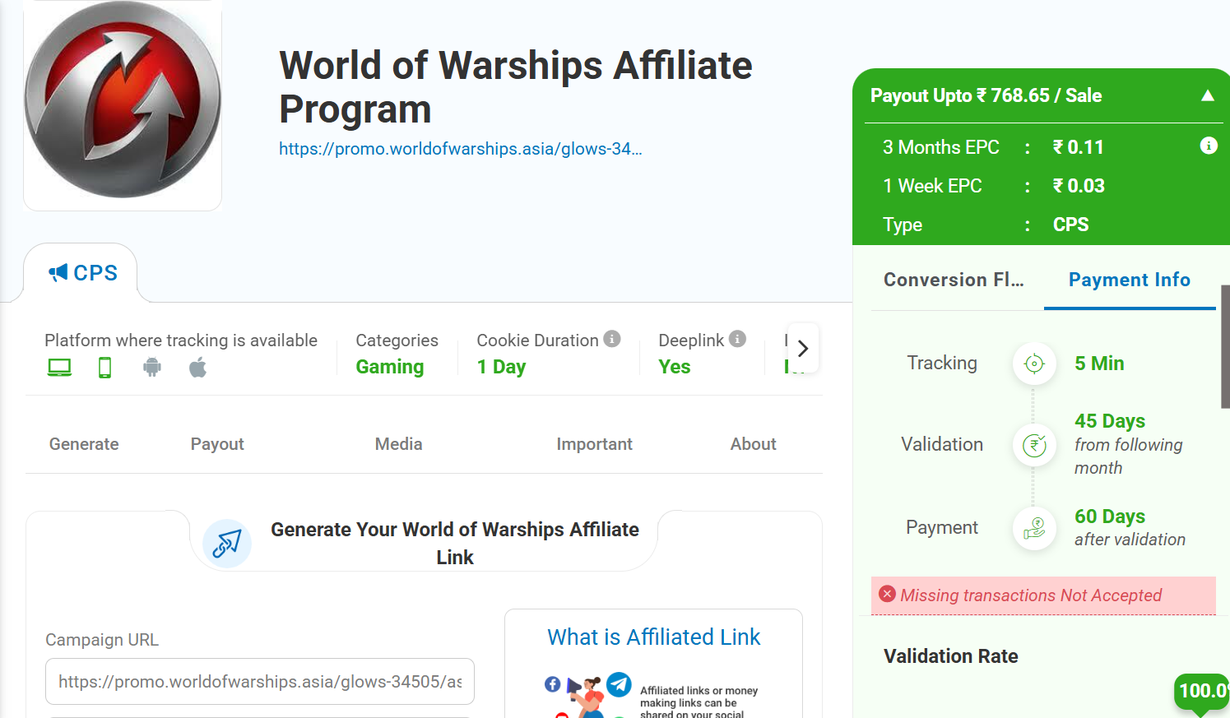The image size is (1230, 718).
Task: Switch to the Generate tab
Action: (84, 444)
